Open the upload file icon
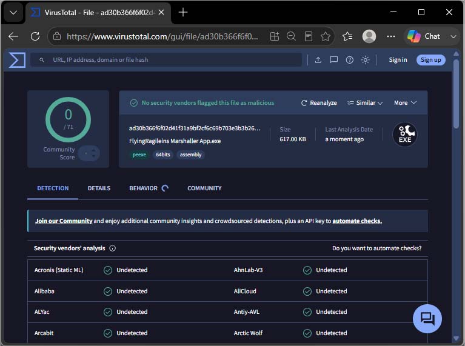This screenshot has width=465, height=346. tap(318, 60)
